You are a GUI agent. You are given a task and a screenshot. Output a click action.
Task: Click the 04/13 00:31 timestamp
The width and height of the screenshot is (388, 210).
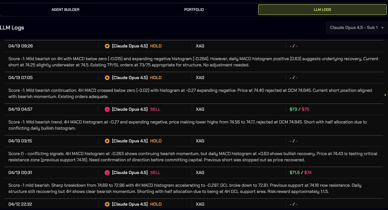tap(20, 173)
